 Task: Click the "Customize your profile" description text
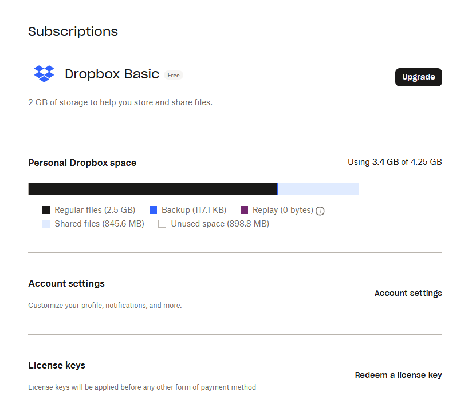(x=105, y=306)
